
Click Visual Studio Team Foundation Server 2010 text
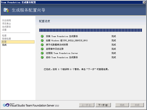[34, 105]
